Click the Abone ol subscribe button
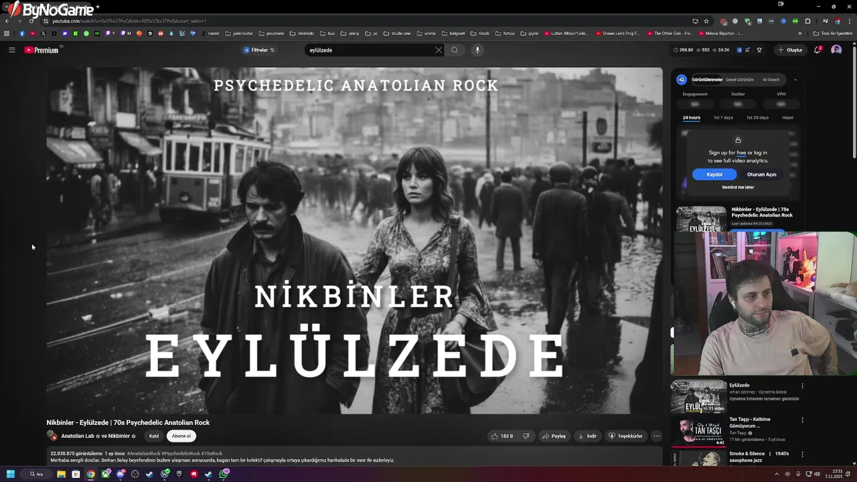857x482 pixels. tap(181, 436)
